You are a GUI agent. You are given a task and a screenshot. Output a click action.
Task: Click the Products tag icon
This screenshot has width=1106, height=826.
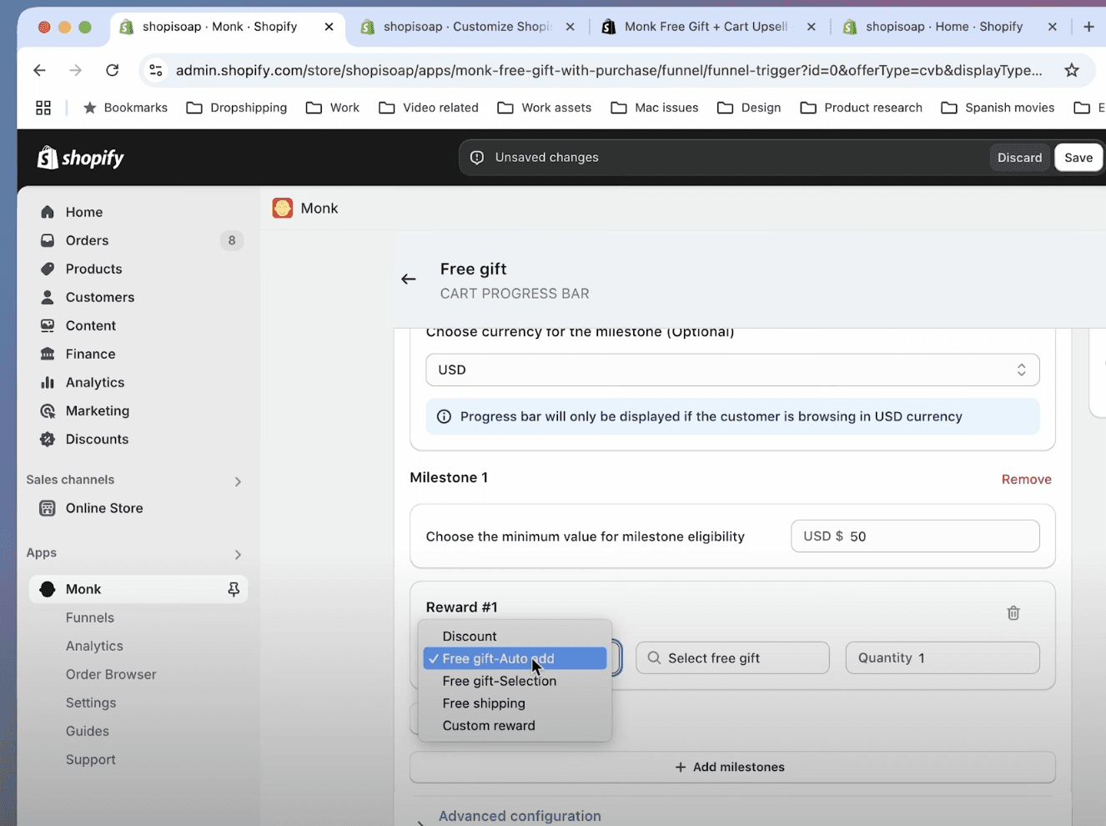[48, 269]
